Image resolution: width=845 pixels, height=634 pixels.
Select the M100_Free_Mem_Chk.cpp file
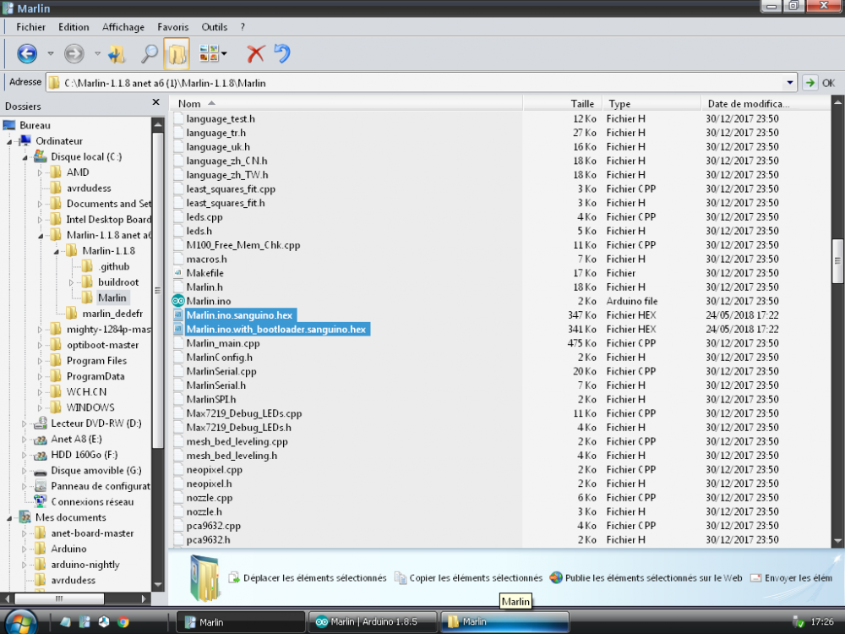tap(243, 245)
